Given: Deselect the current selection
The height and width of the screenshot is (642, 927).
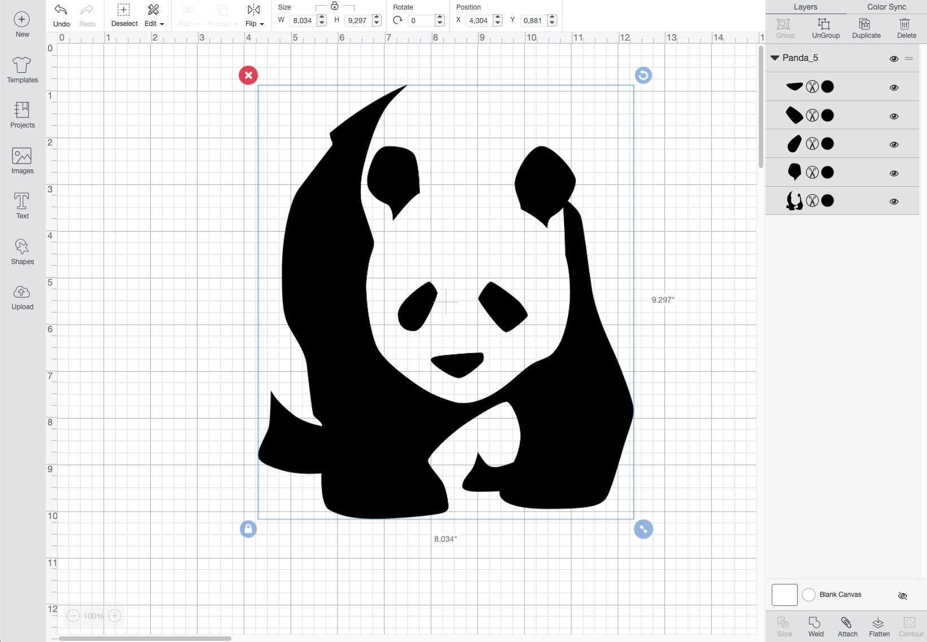Looking at the screenshot, I should (124, 15).
